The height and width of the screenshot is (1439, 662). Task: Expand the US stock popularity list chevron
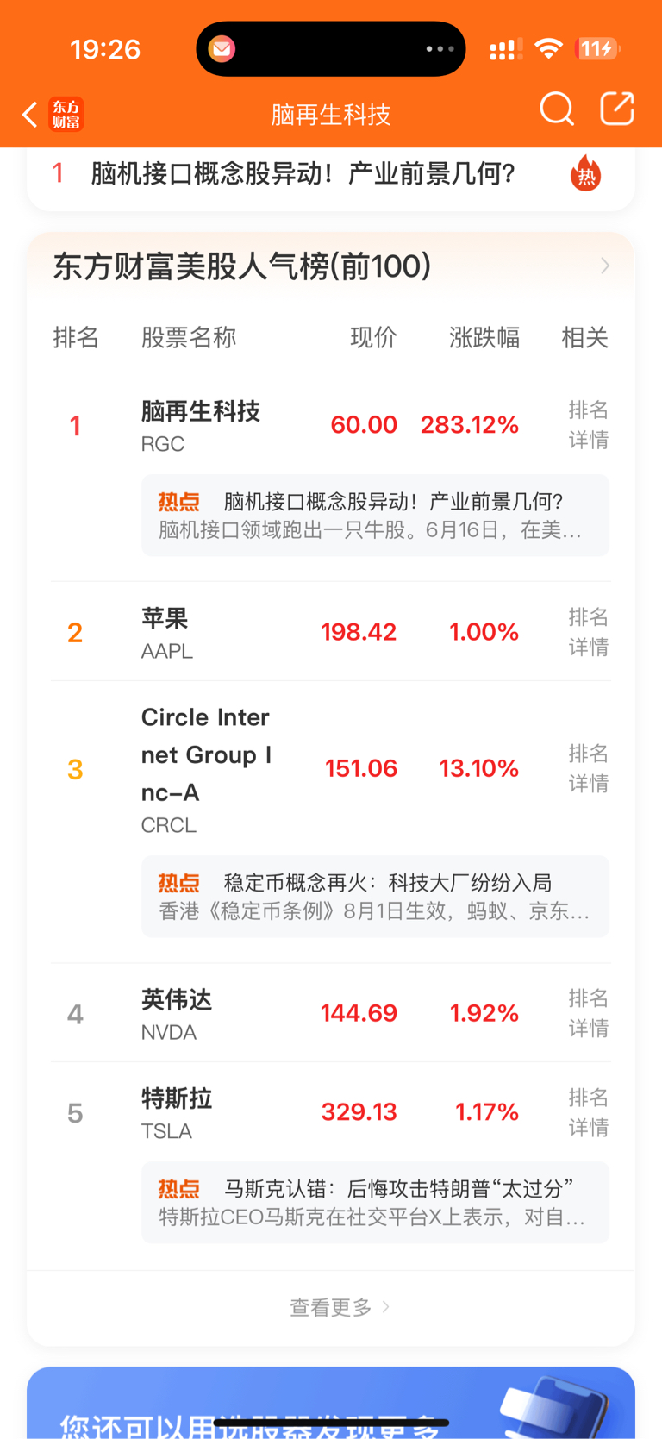pos(605,266)
